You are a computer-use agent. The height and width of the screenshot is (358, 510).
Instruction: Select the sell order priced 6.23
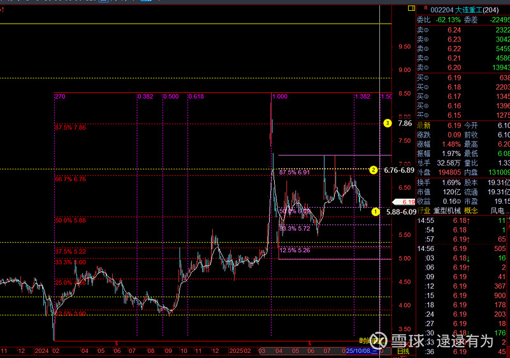click(463, 39)
